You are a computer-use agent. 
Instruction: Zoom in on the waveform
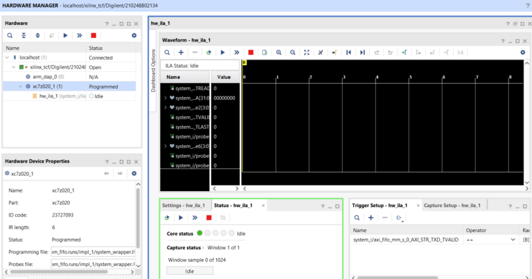point(278,53)
